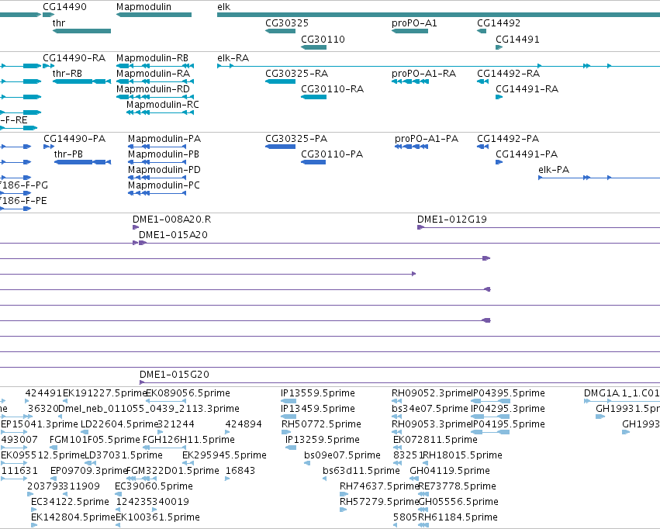Click EST EC39060.5prime

click(x=154, y=486)
